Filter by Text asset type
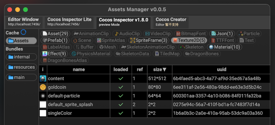 pyautogui.click(x=246, y=40)
